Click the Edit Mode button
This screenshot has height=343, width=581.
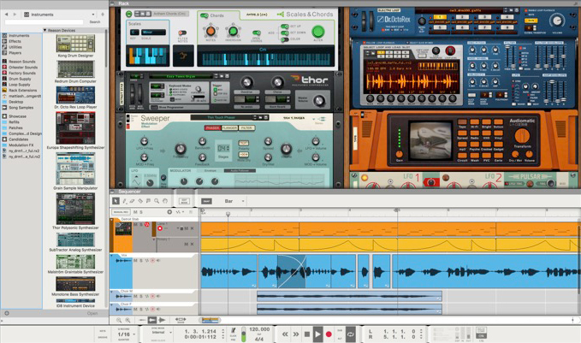click(x=184, y=201)
